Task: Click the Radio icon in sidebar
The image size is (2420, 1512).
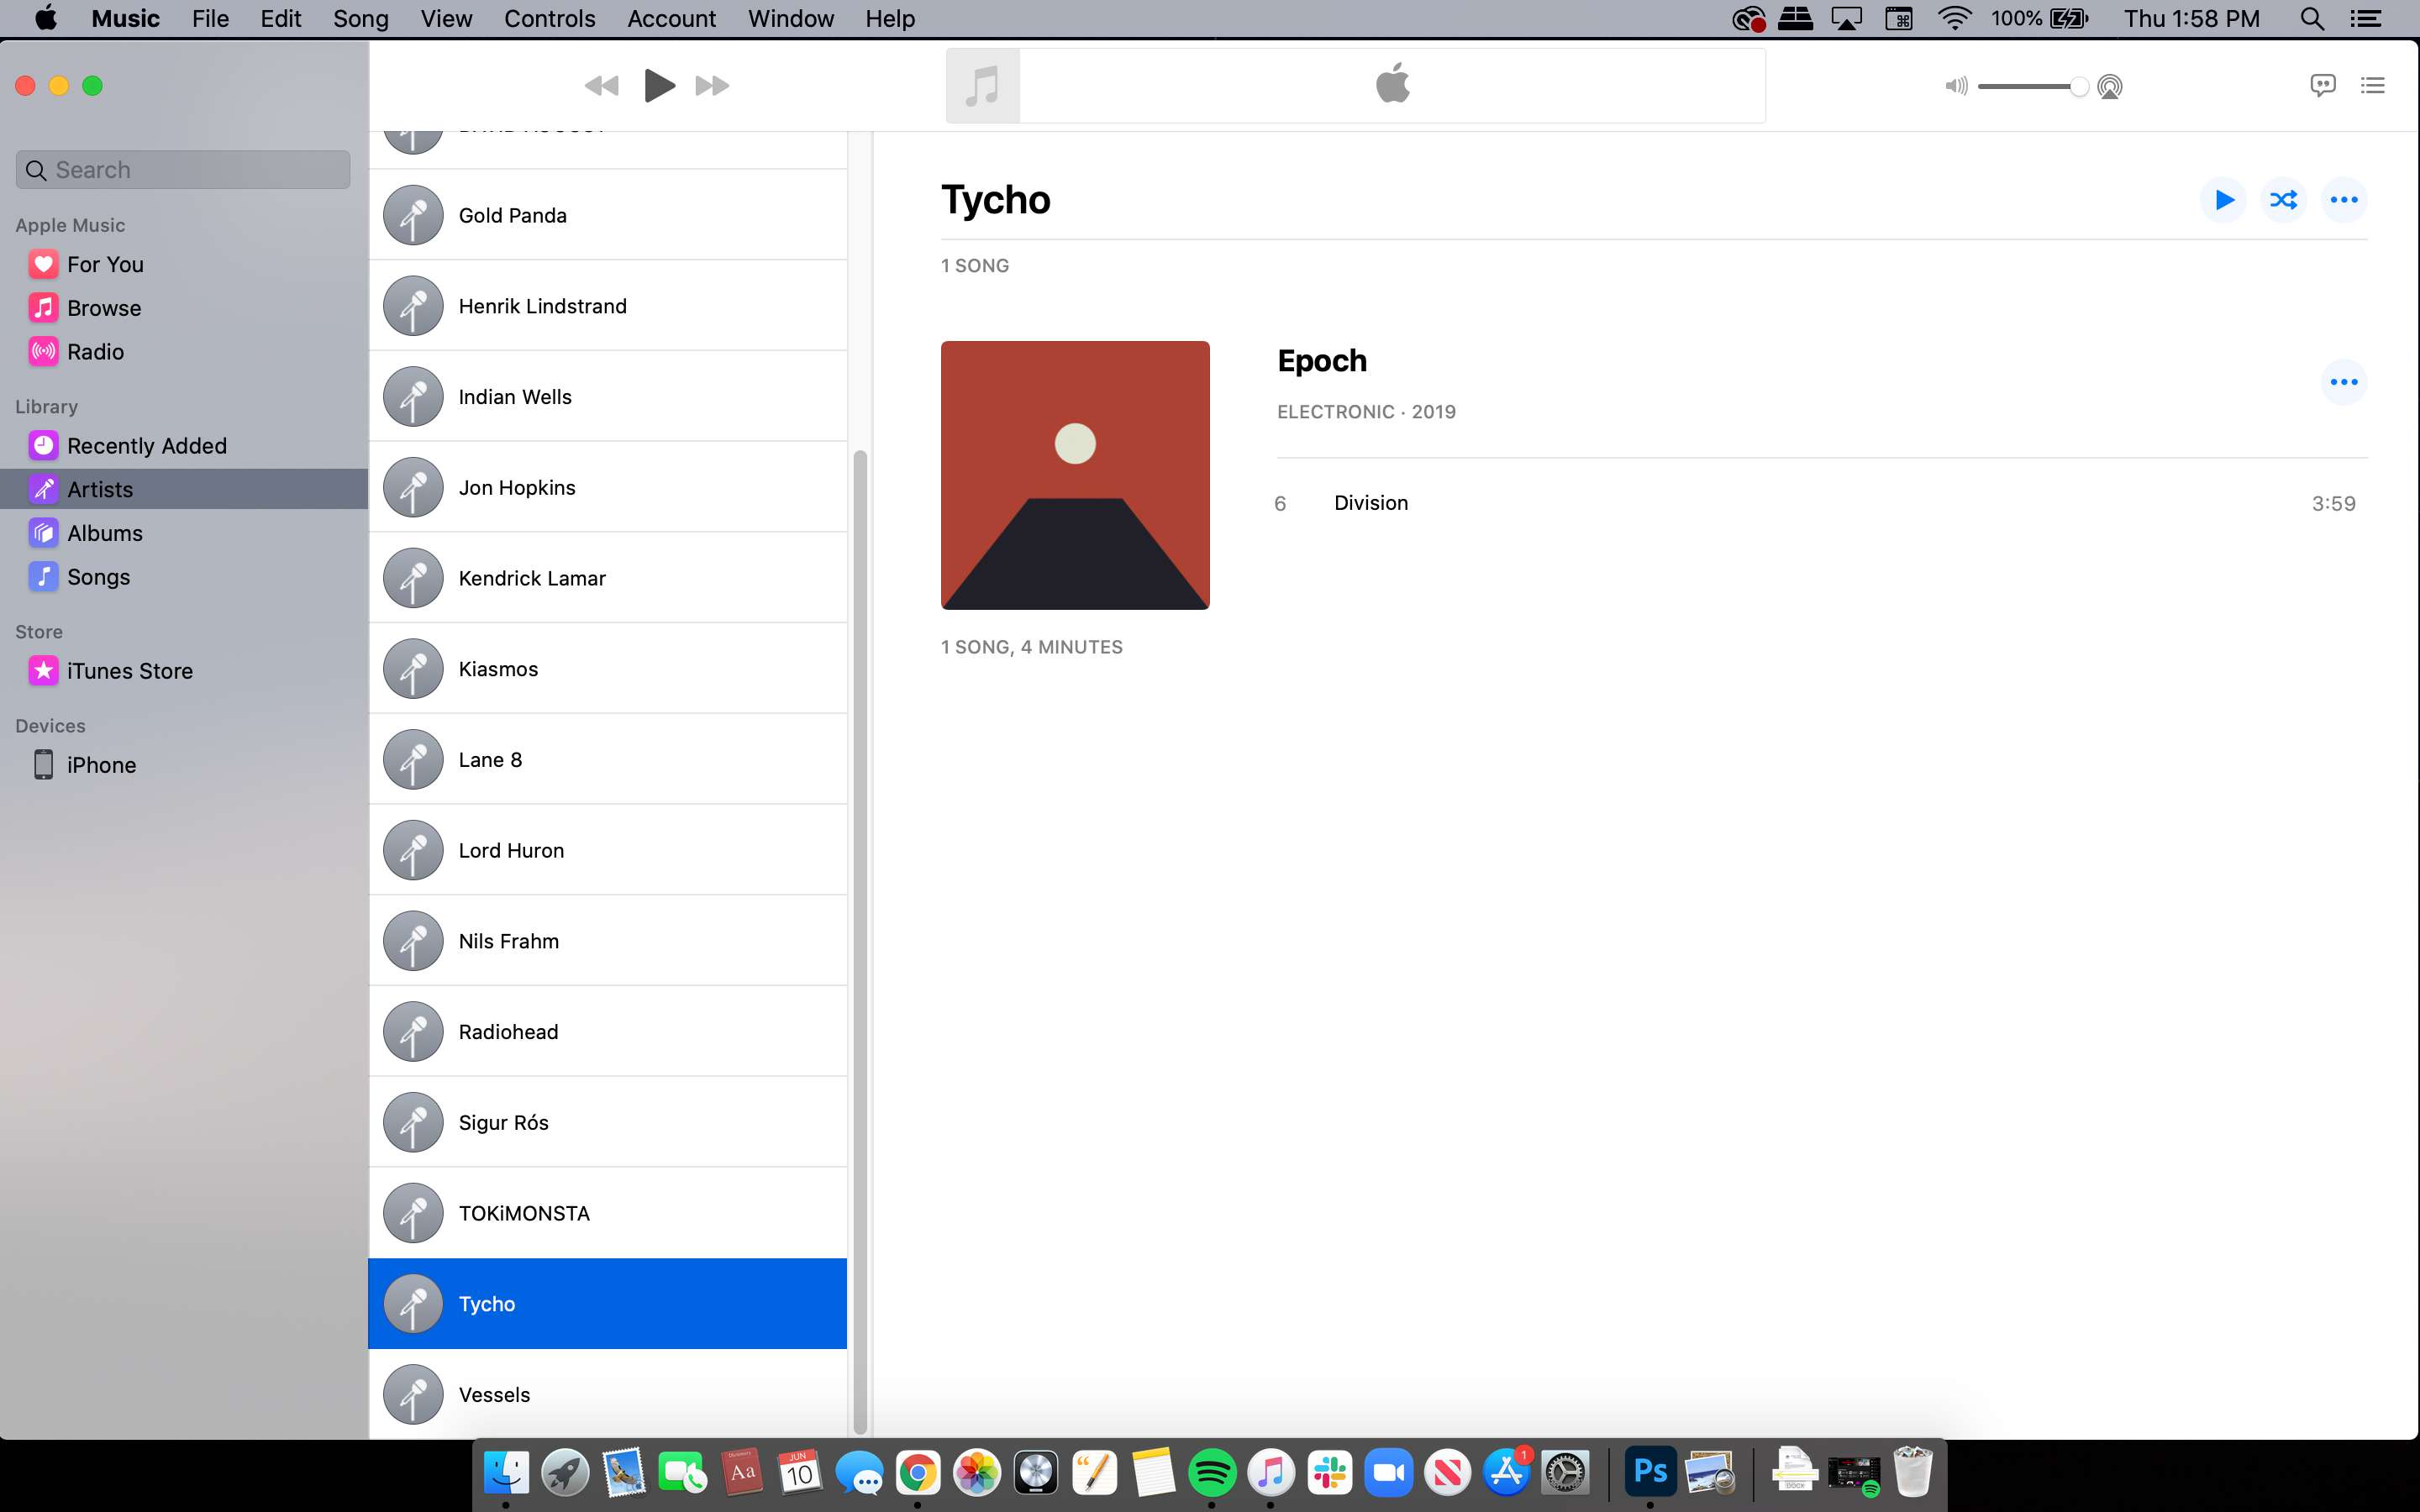Action: pos(44,350)
